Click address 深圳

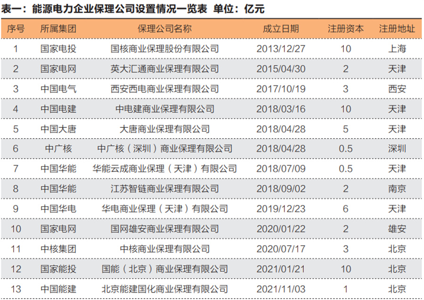point(397,149)
